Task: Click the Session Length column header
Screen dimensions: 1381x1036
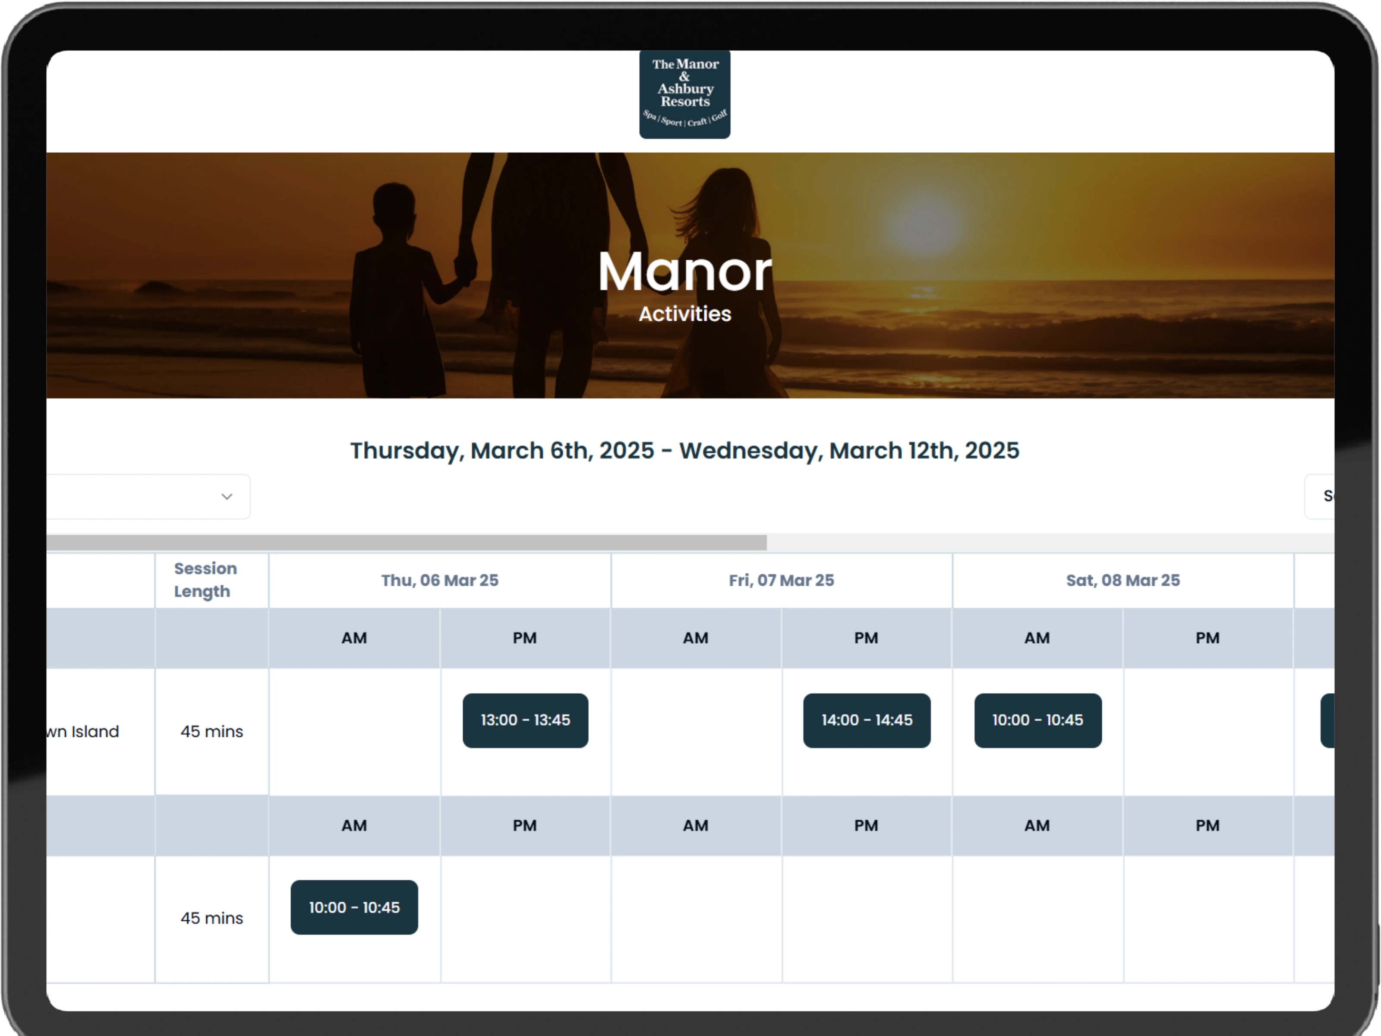Action: coord(205,579)
